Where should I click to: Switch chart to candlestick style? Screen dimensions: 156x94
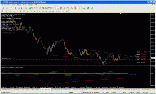61,8
